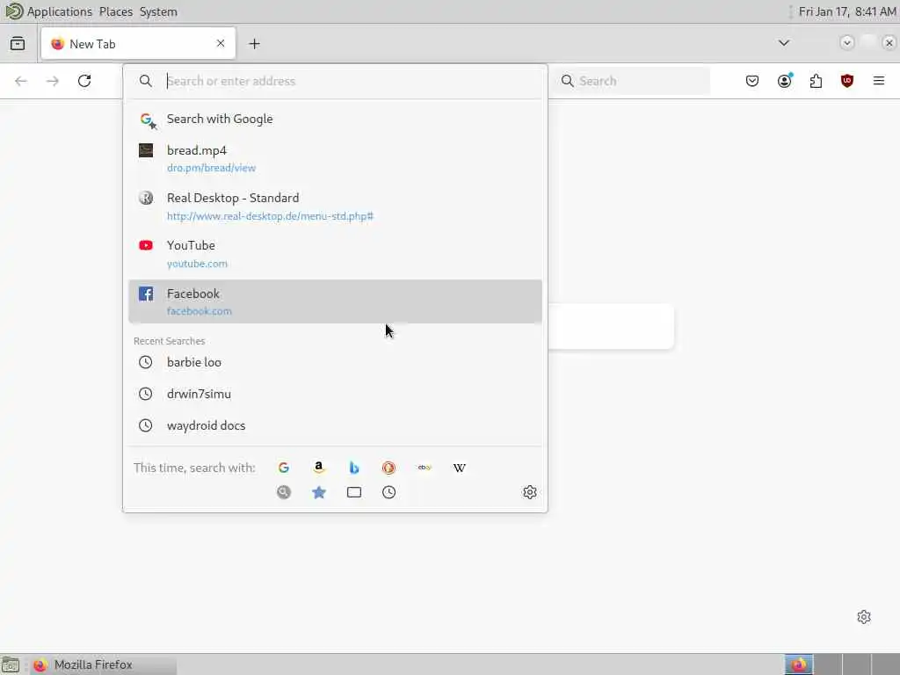This screenshot has width=900, height=675.
Task: Open the uBlock Origin shield icon
Action: click(x=846, y=81)
